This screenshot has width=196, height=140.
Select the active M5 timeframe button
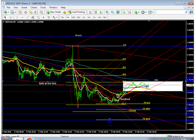point(68,17)
